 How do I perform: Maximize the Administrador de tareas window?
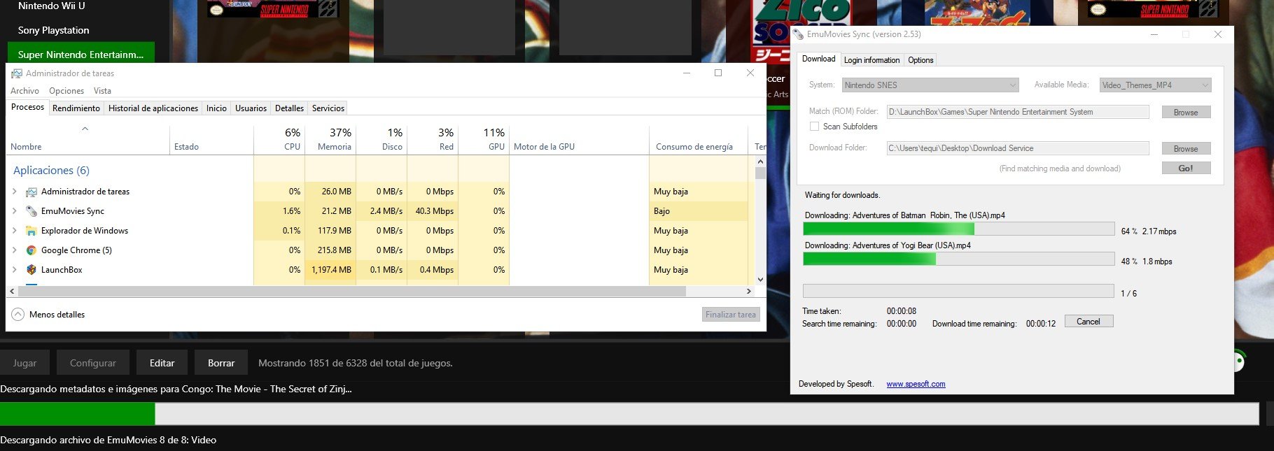718,73
